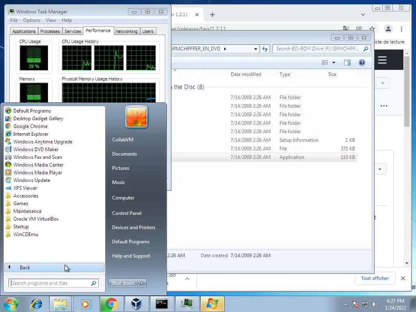Open Windows Media Player from the start menu list
The image size is (416, 312).
[x=38, y=172]
